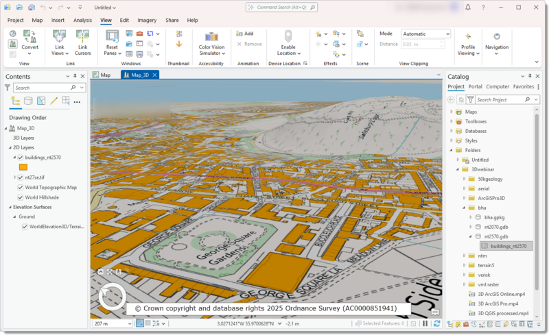549x335 pixels.
Task: Collapse the bha folder
Action: [465, 208]
